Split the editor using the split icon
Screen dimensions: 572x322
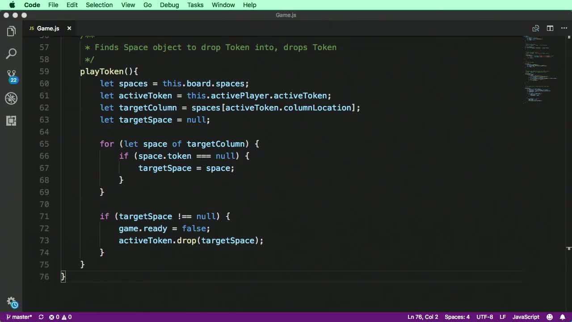tap(550, 28)
